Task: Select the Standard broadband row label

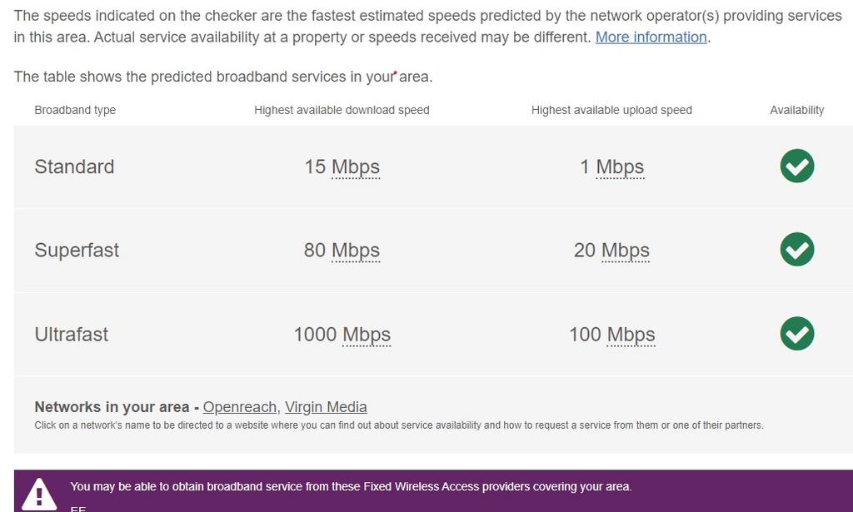Action: (74, 167)
